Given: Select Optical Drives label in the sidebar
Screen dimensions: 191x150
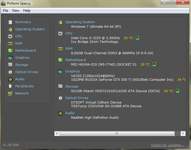Looking at the screenshot, I should [27, 72].
